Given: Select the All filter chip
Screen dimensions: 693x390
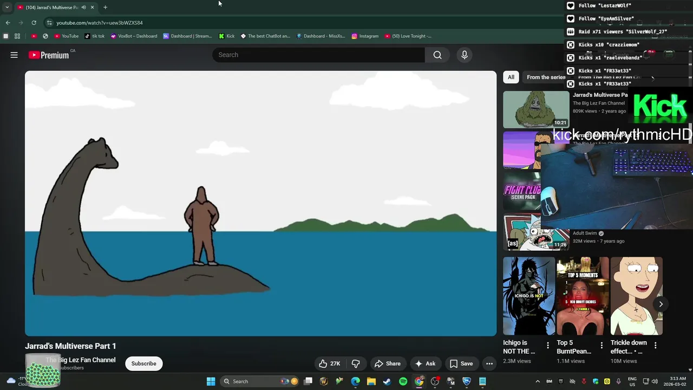Looking at the screenshot, I should coord(511,77).
